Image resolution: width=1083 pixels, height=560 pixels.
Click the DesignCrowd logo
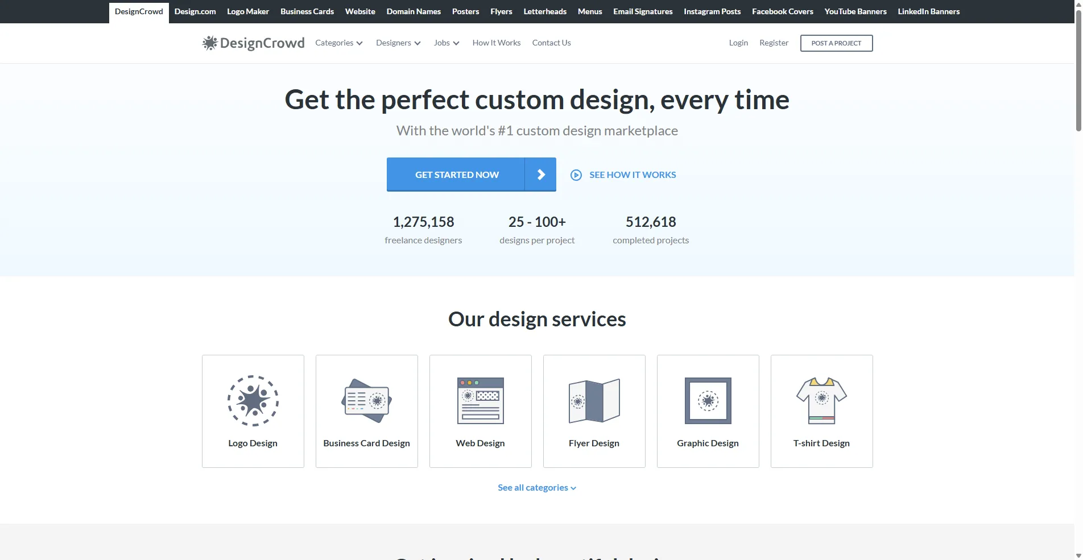(x=253, y=43)
